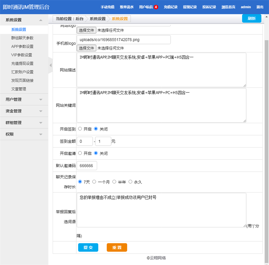Select 永久 for chat record retention time
The width and height of the screenshot is (269, 265).
coord(131,182)
